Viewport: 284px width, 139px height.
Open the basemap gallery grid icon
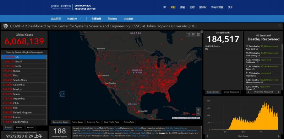pyautogui.click(x=198, y=34)
